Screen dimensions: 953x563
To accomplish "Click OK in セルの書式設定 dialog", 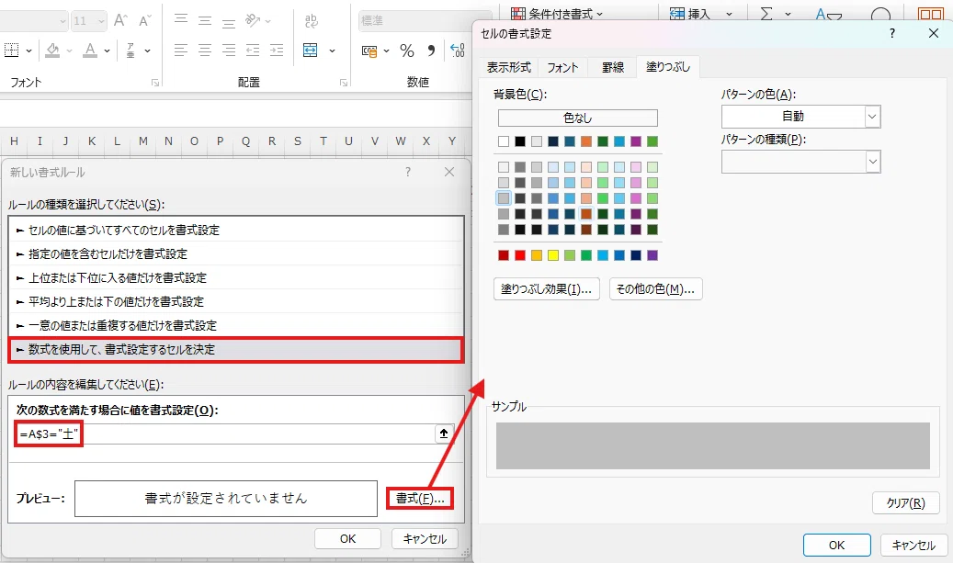I will 837,545.
